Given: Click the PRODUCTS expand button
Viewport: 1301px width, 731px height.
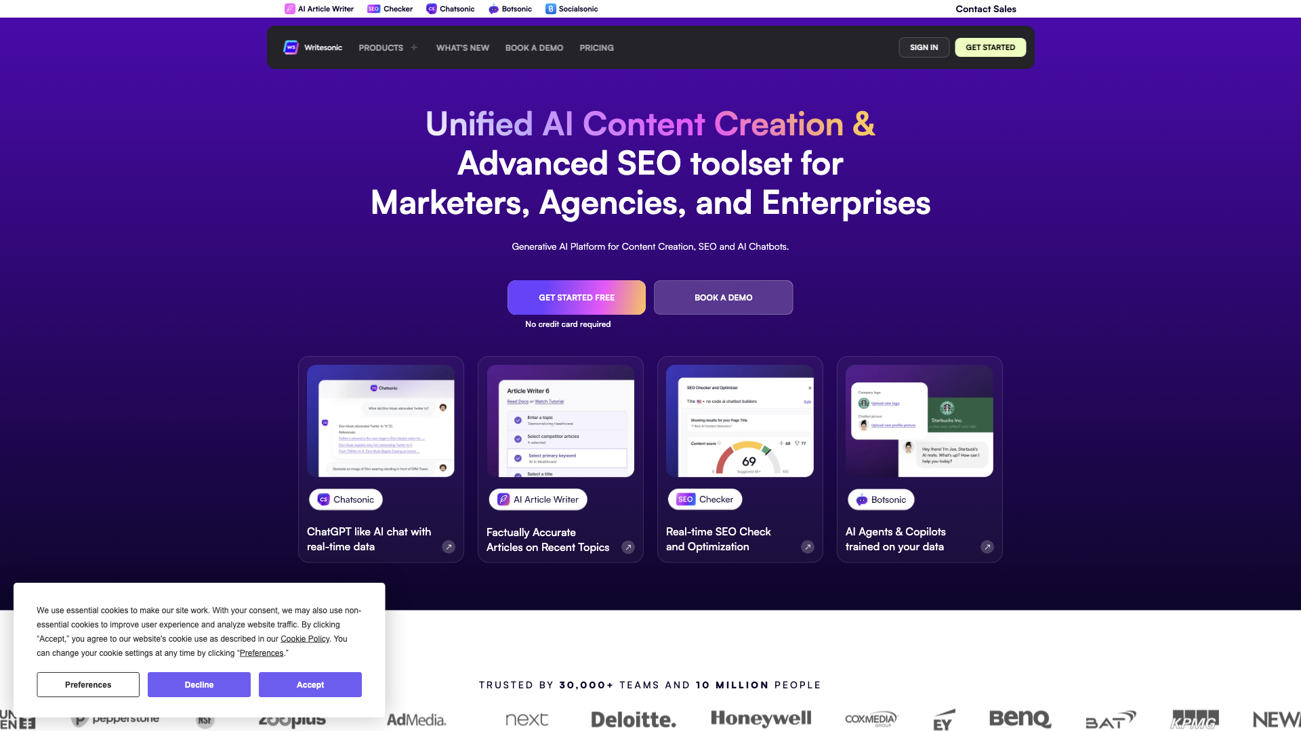Looking at the screenshot, I should point(415,47).
